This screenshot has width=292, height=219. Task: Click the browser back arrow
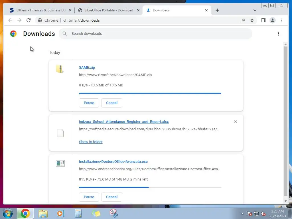tap(10, 20)
